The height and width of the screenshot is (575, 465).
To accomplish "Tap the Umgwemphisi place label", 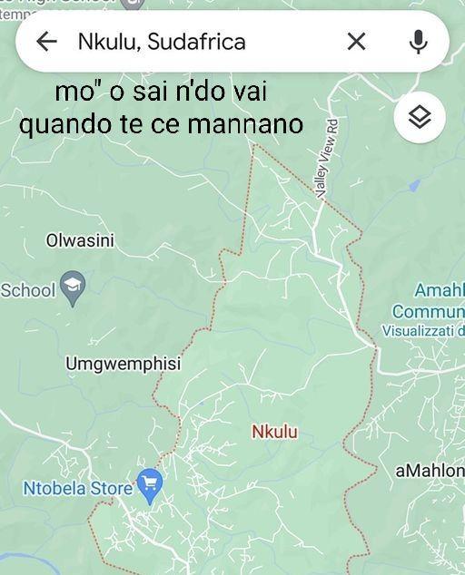I will pos(124,364).
